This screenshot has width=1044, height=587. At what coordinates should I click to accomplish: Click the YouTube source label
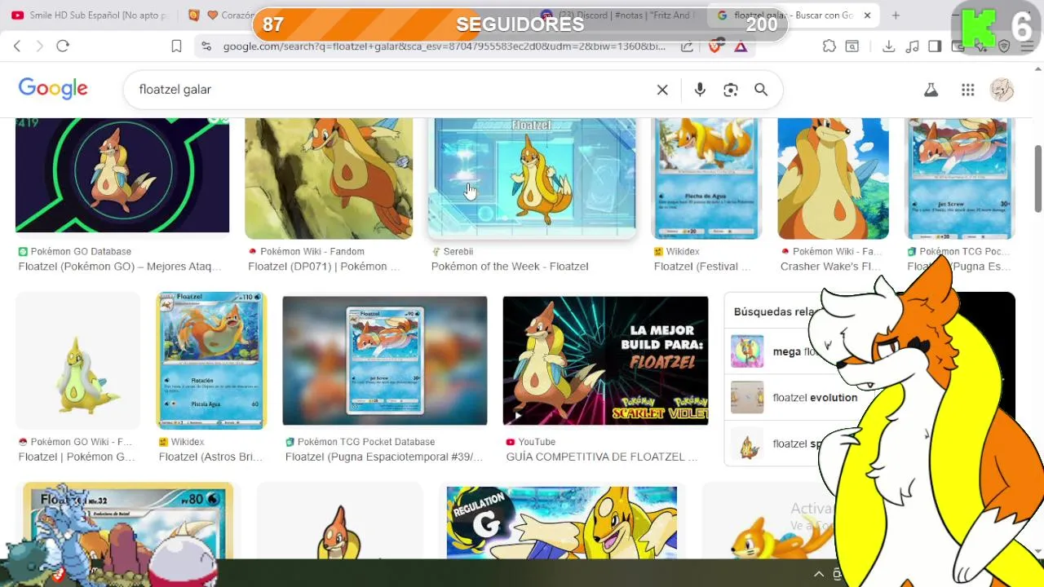[537, 442]
